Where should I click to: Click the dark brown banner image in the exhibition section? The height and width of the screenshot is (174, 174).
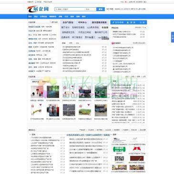tap(137, 158)
